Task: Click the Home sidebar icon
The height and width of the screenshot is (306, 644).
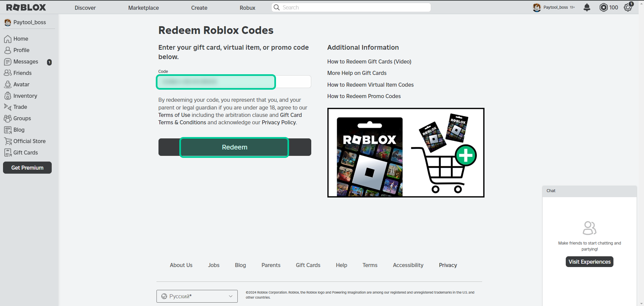Action: (8, 39)
